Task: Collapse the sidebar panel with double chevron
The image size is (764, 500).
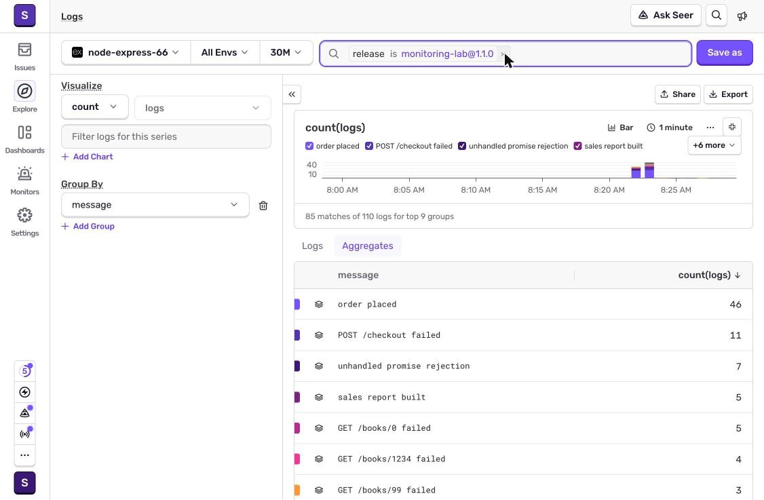Action: point(292,94)
